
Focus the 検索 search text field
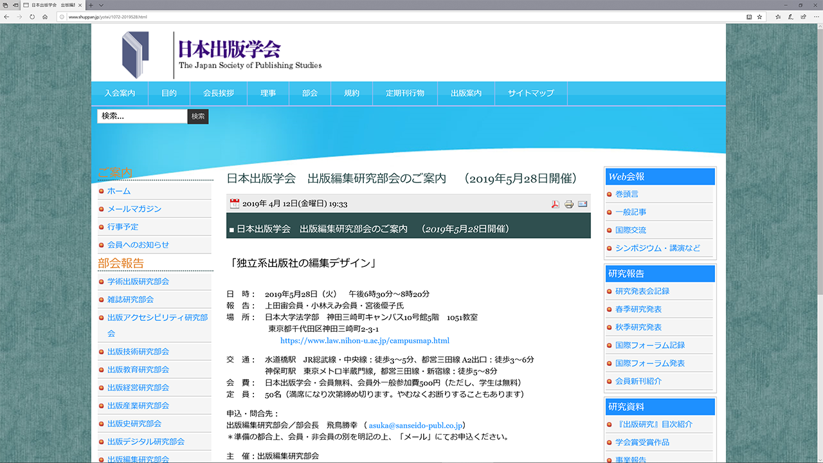click(142, 116)
